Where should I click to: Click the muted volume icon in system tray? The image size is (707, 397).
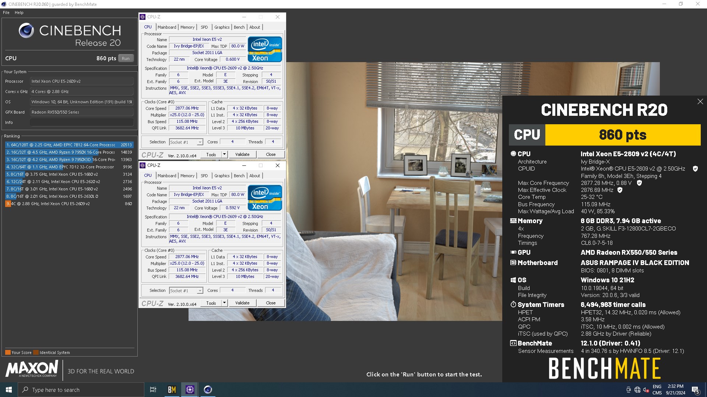pos(646,390)
